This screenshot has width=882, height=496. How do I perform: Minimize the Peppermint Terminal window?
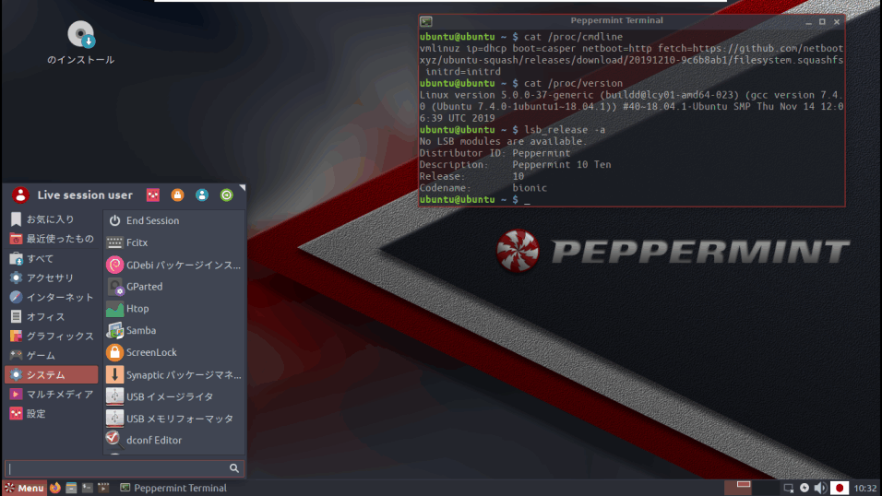point(808,22)
